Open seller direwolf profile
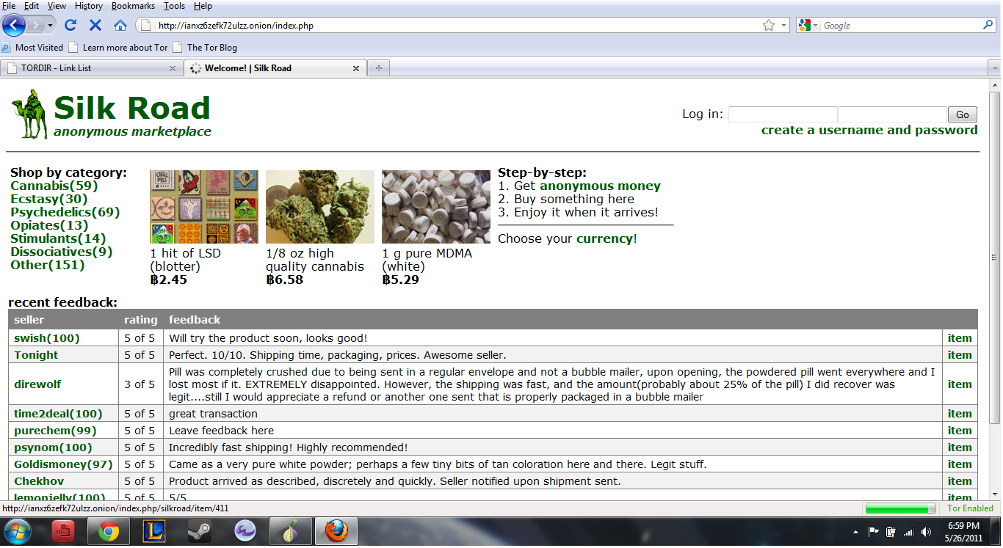The image size is (1003, 548). [37, 384]
